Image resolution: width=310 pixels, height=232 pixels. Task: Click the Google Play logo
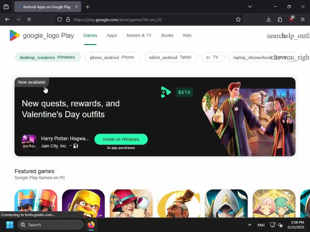[x=42, y=36]
